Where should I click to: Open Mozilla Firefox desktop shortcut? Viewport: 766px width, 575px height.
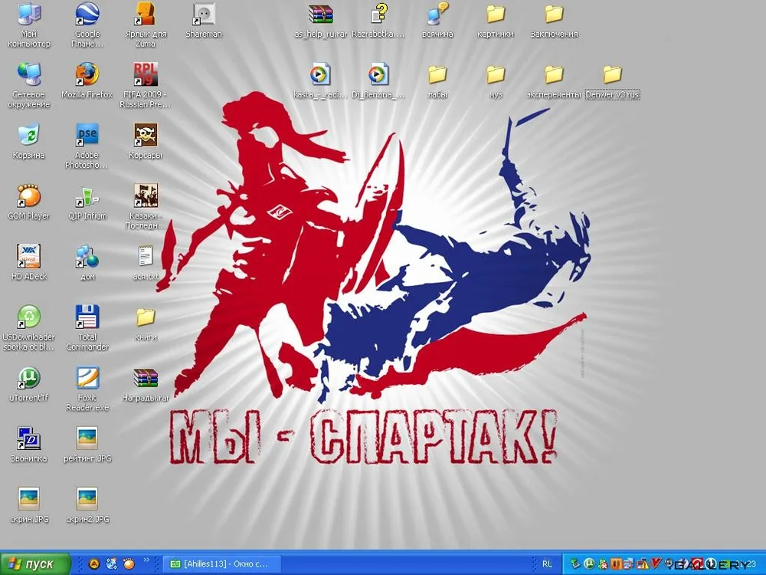pyautogui.click(x=87, y=75)
